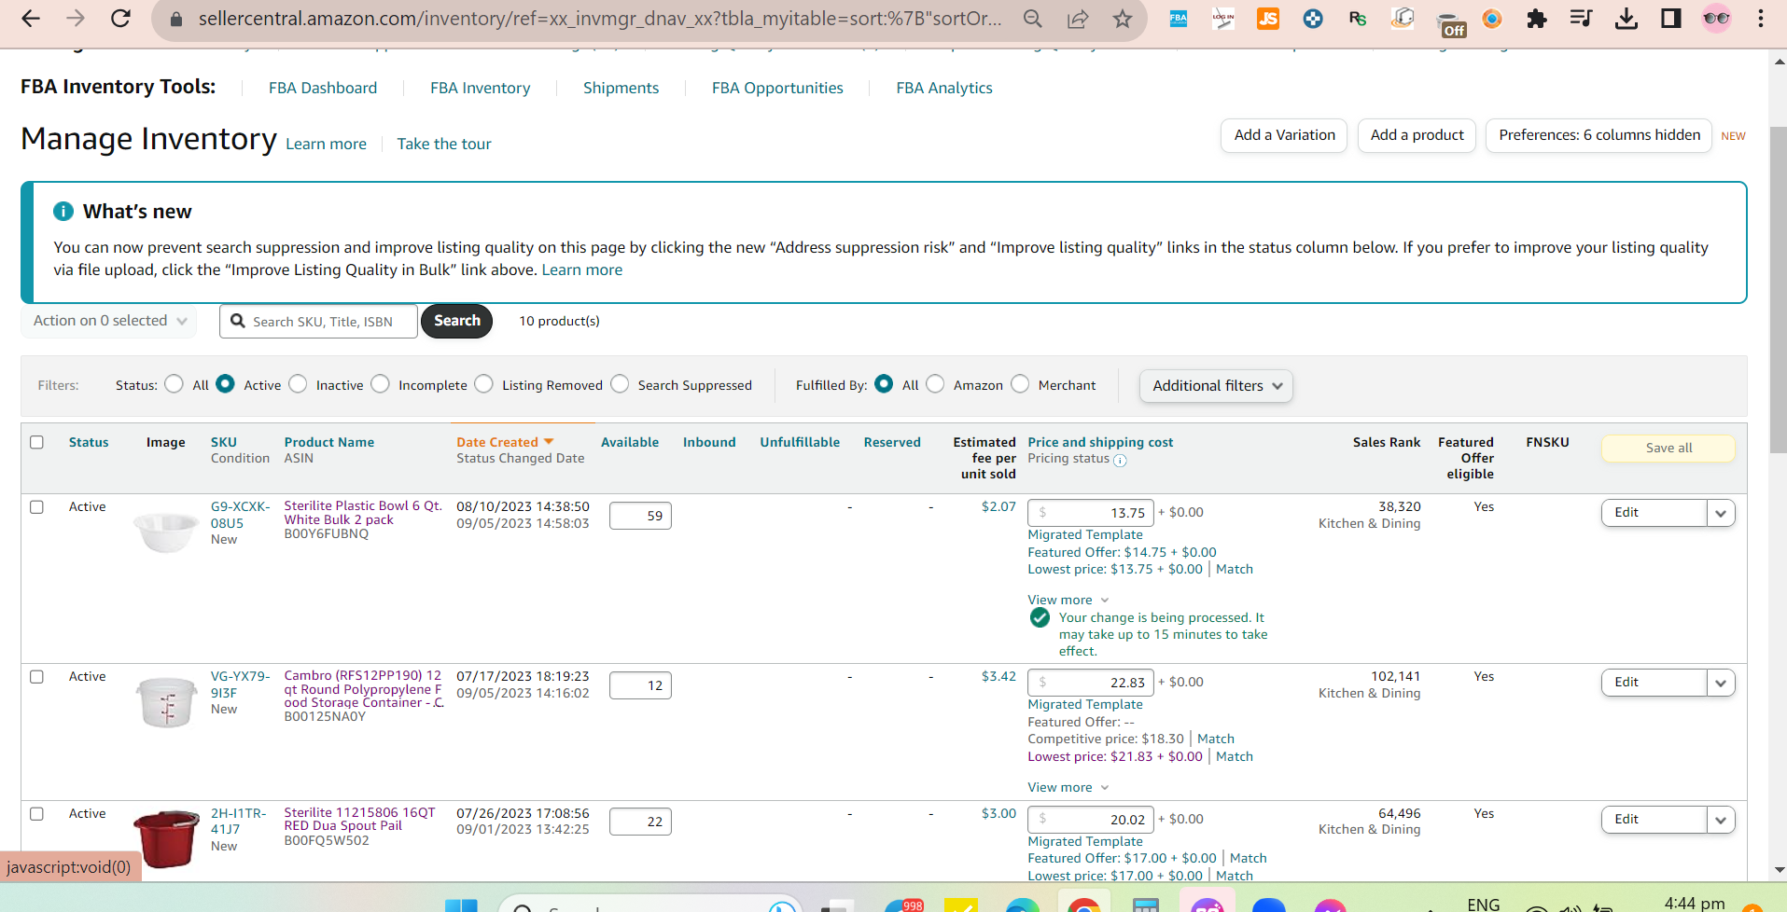Select the Listing Removed status filter

coord(483,384)
